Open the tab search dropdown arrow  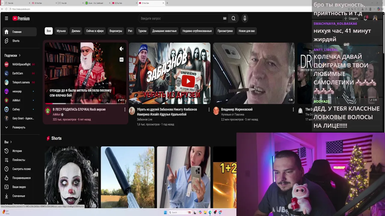(x=2, y=3)
